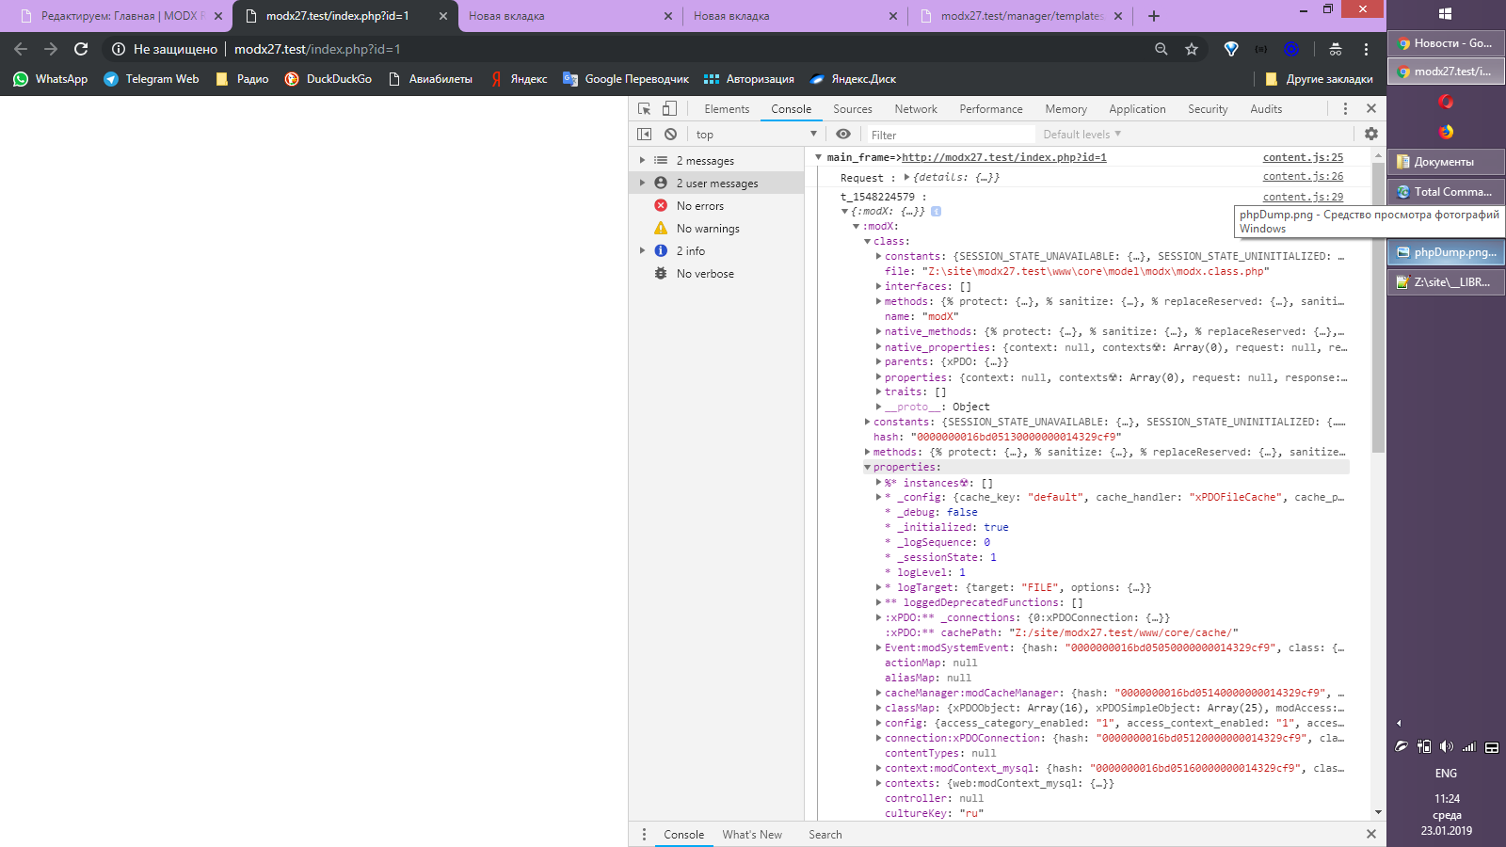The image size is (1506, 847).
Task: Open the Search drawer tab
Action: click(825, 835)
